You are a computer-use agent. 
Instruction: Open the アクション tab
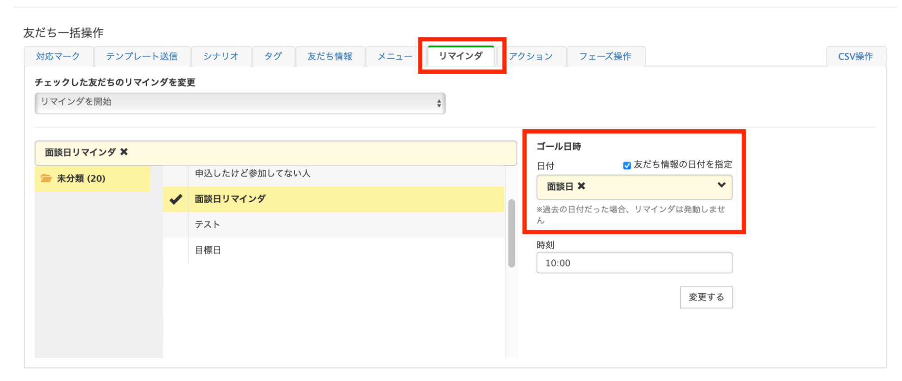pyautogui.click(x=531, y=57)
